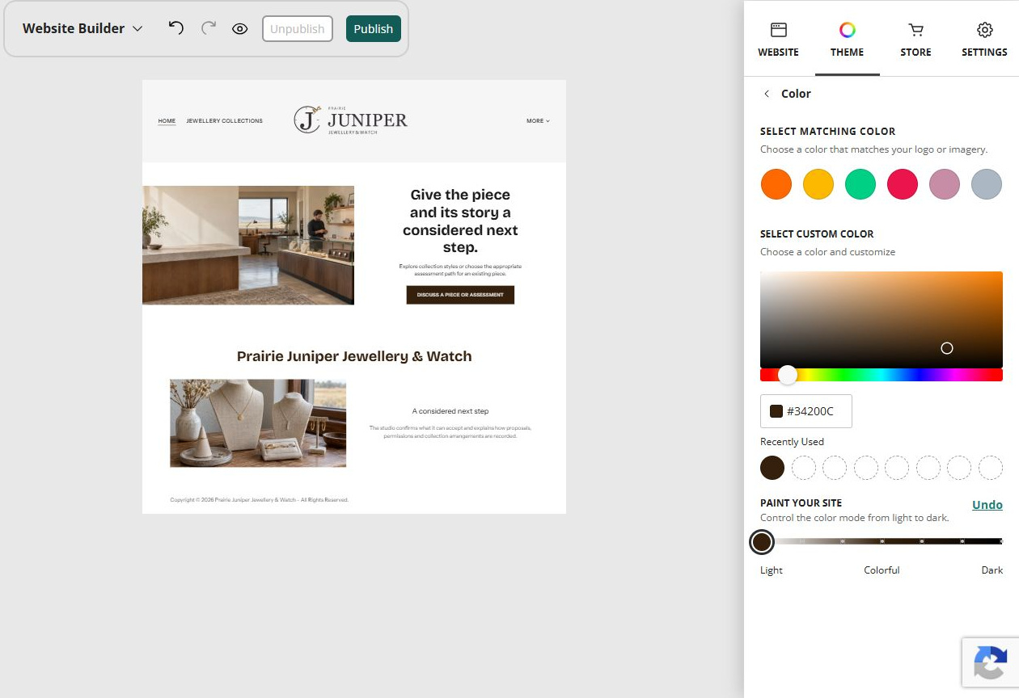Viewport: 1019px width, 698px height.
Task: Select the crimson red matching color
Action: (x=903, y=184)
